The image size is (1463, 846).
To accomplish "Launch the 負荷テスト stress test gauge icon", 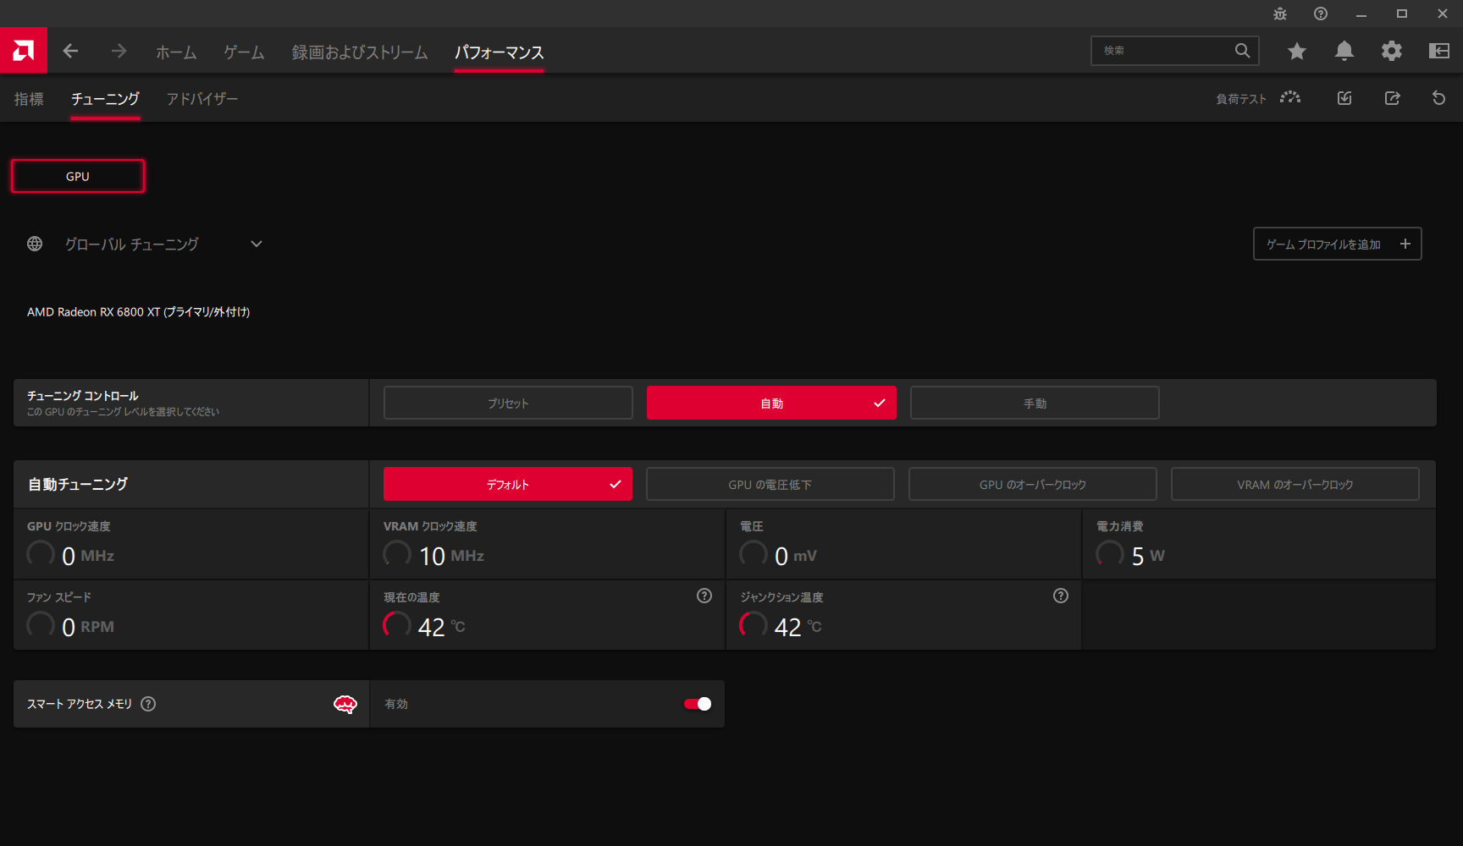I will pos(1290,98).
